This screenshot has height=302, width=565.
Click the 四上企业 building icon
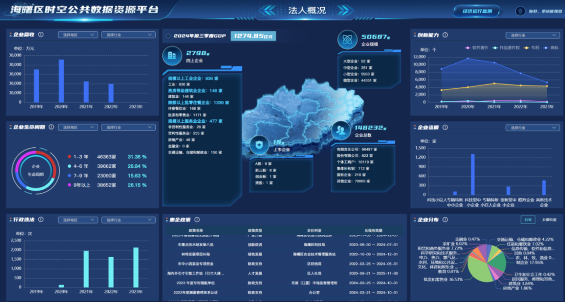tap(173, 55)
